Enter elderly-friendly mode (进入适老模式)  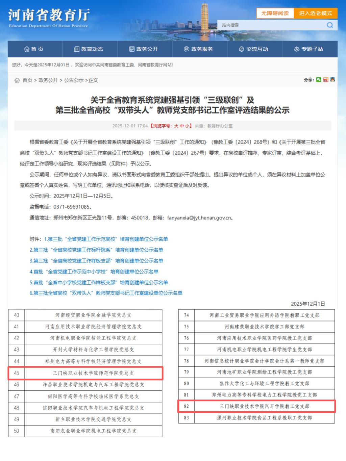[315, 13]
